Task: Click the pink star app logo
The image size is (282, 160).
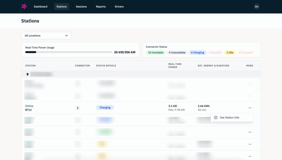Action: [x=24, y=7]
